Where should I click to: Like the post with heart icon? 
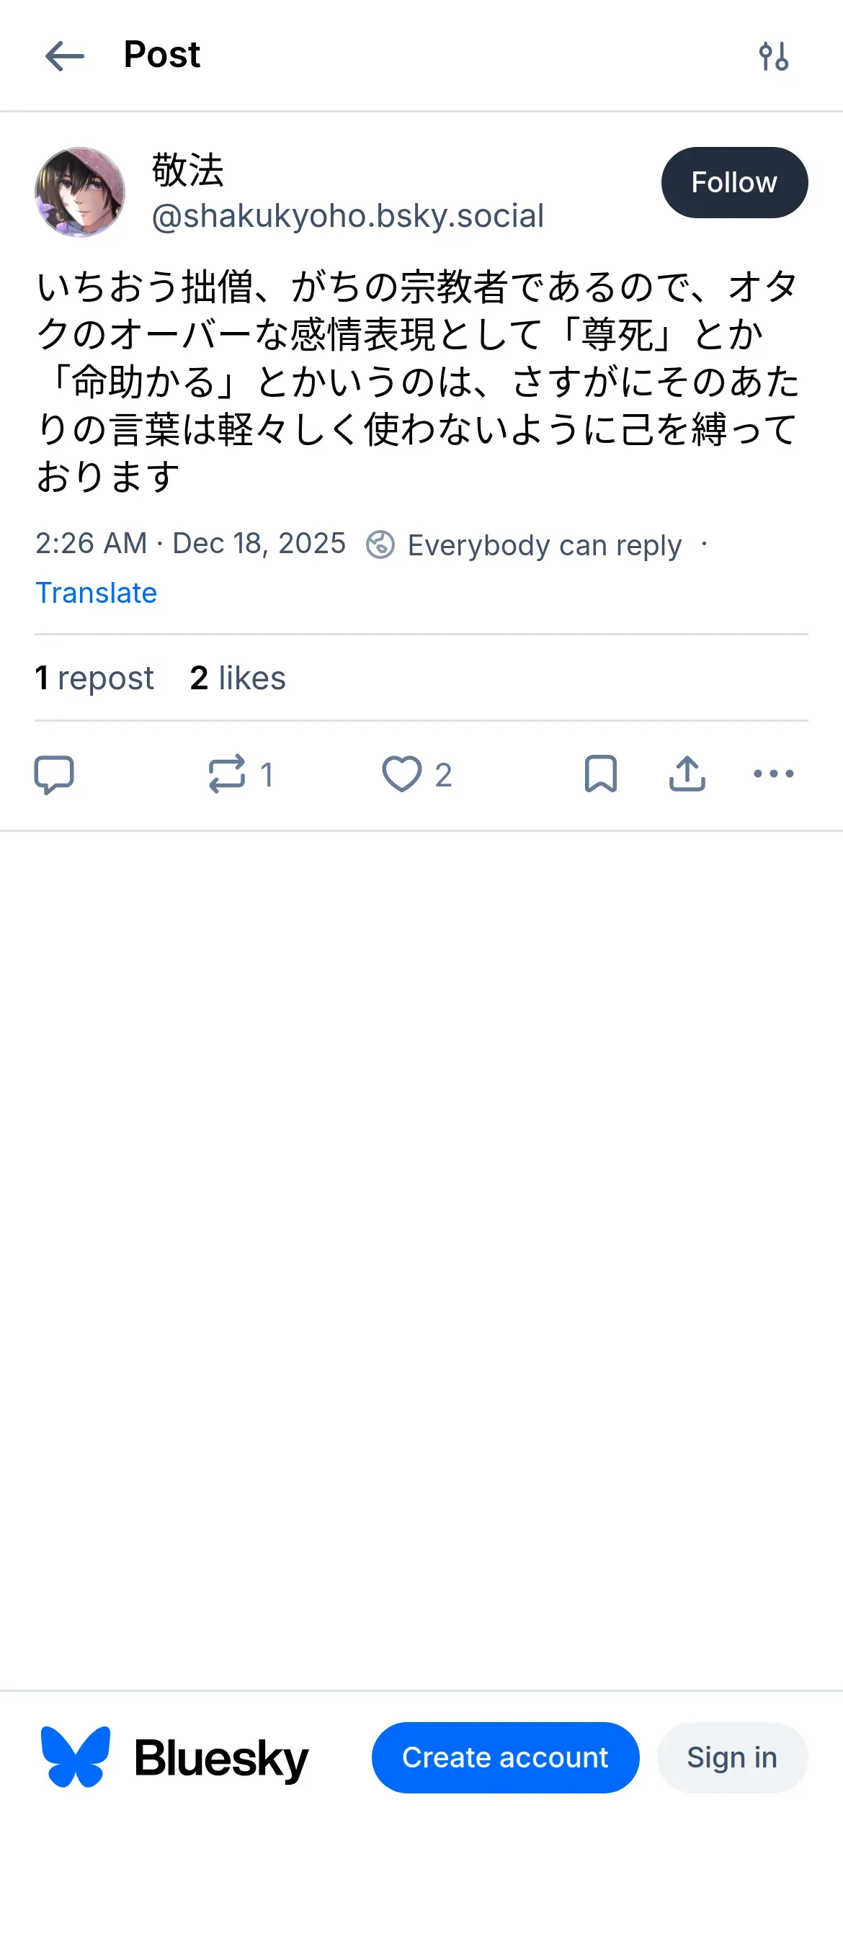pos(401,774)
